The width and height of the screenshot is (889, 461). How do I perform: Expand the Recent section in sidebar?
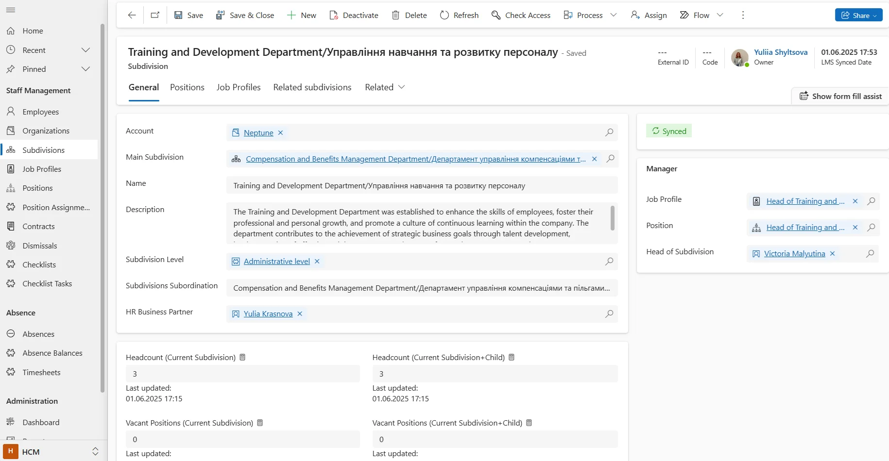85,50
